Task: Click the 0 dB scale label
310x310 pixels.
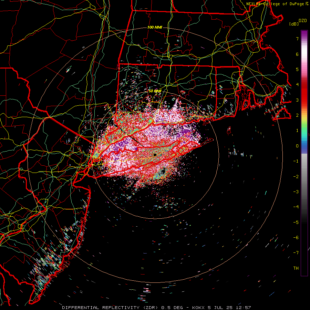Action: [x=297, y=146]
